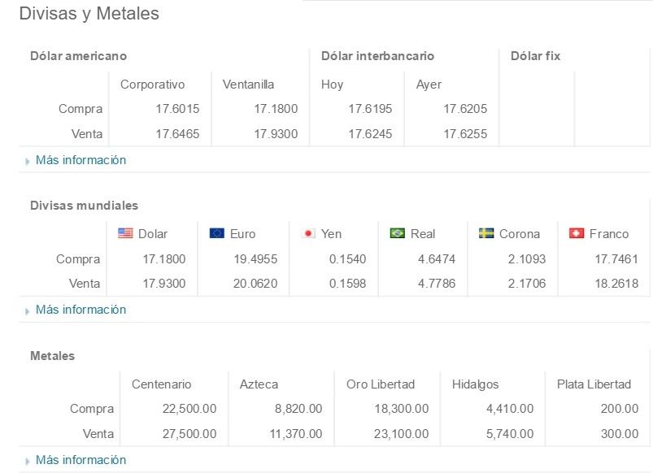Click the US flag icon beside Dolar

(x=124, y=233)
